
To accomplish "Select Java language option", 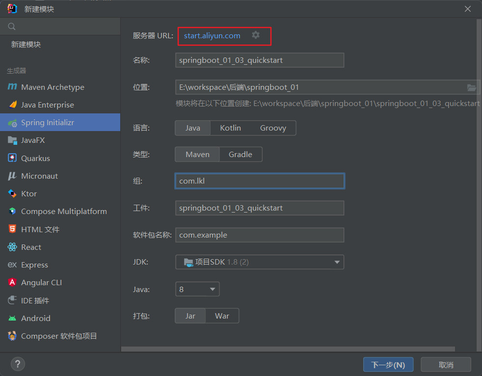I will (x=193, y=128).
